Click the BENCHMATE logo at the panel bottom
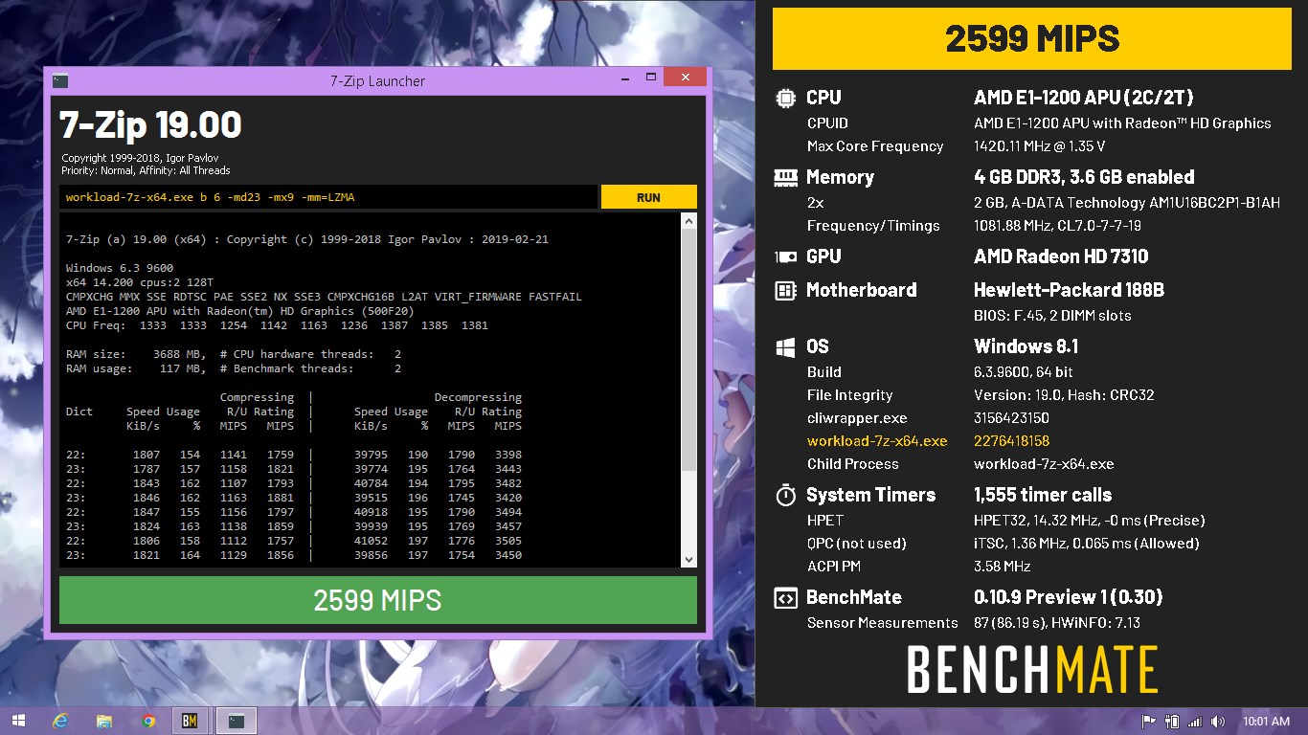 1032,669
